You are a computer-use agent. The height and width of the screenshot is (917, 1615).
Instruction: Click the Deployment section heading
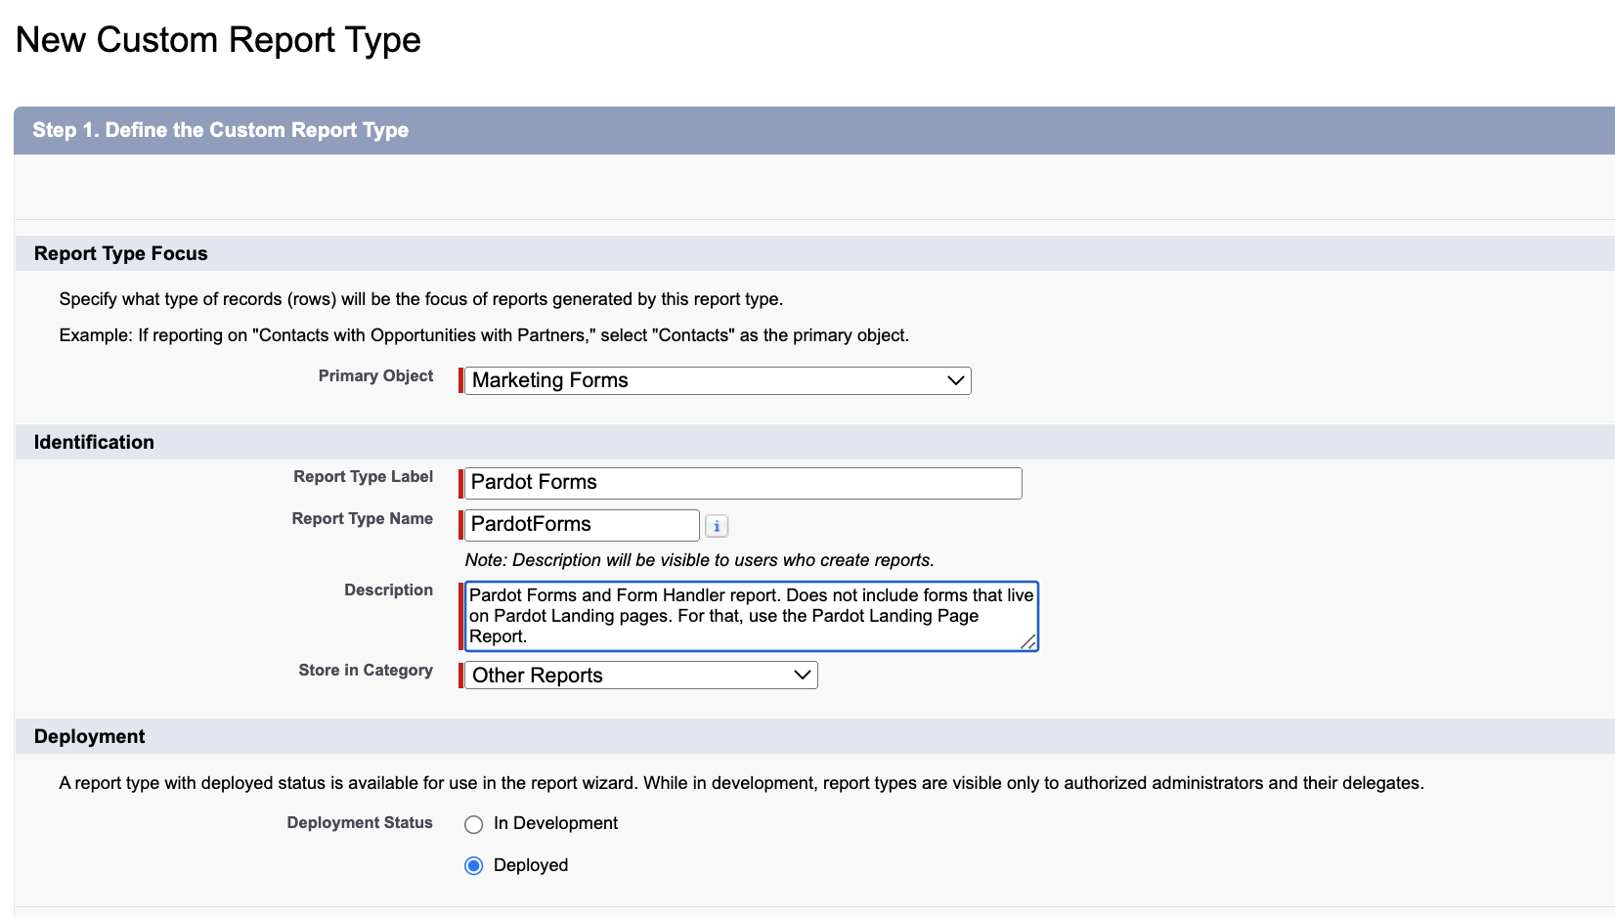89,736
